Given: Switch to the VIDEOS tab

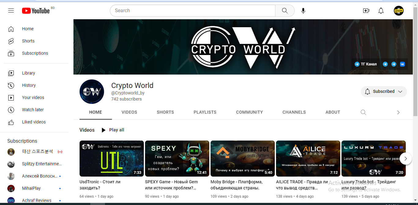Looking at the screenshot, I should coord(129,112).
